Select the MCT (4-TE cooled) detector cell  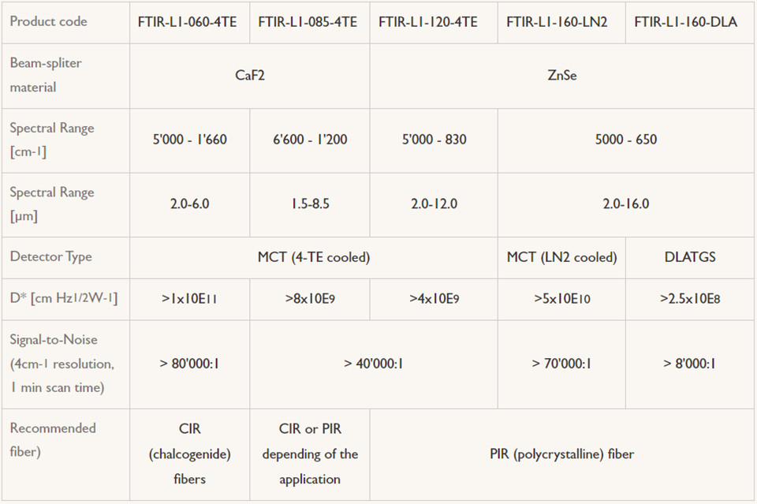pos(313,257)
